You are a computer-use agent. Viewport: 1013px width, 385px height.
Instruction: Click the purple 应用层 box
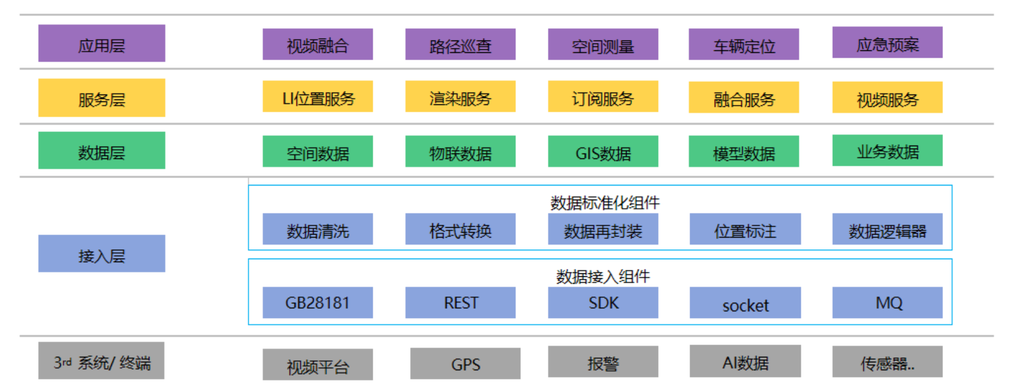coord(101,44)
